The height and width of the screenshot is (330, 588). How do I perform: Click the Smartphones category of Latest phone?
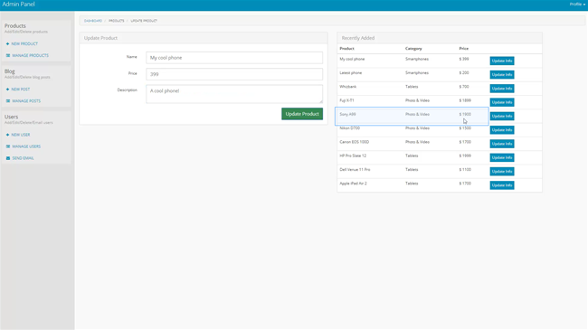pyautogui.click(x=417, y=72)
